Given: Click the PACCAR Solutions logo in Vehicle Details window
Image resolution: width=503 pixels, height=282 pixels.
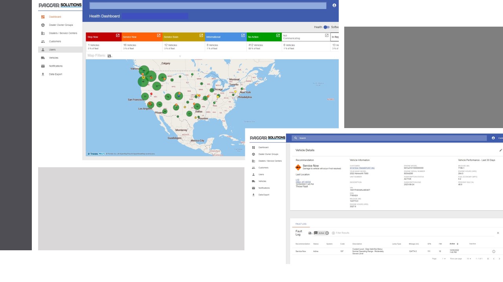Looking at the screenshot, I should (x=268, y=138).
